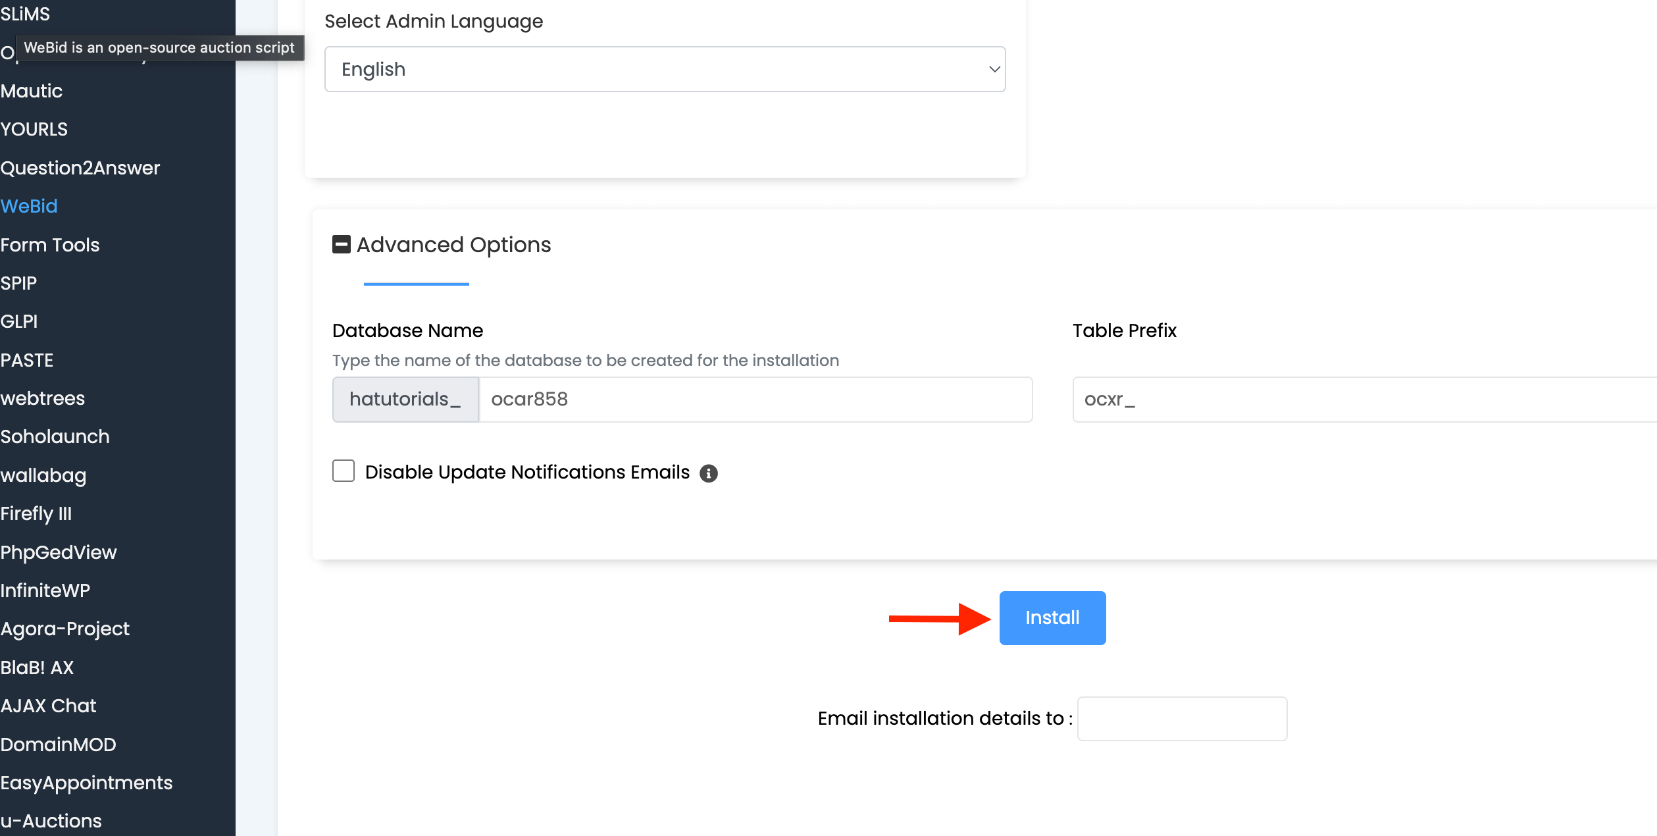Select webtrees in the sidebar
1657x836 pixels.
pos(43,398)
